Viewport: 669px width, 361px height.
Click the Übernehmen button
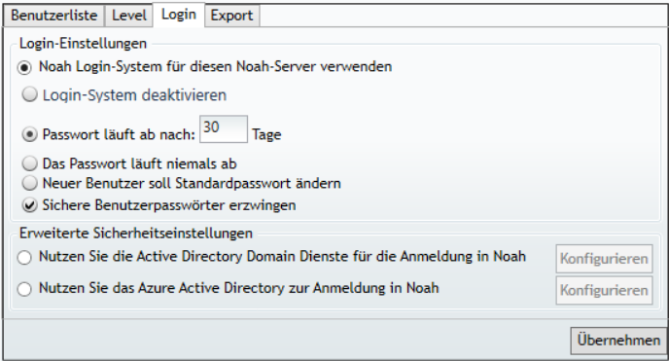tap(618, 341)
